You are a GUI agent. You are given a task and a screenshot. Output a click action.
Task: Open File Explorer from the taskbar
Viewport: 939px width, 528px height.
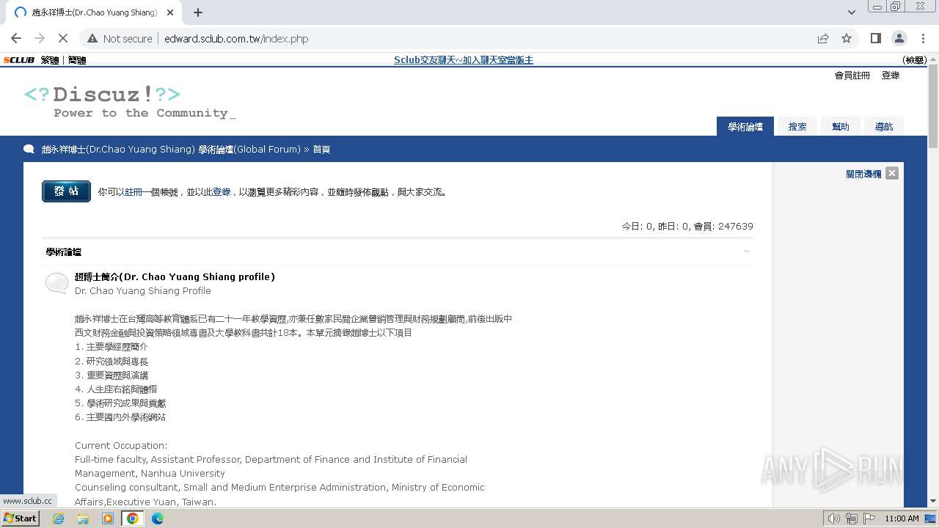(83, 518)
